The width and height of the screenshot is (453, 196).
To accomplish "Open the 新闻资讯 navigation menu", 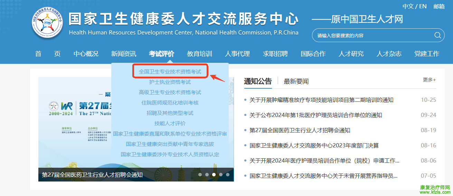I will click(124, 54).
